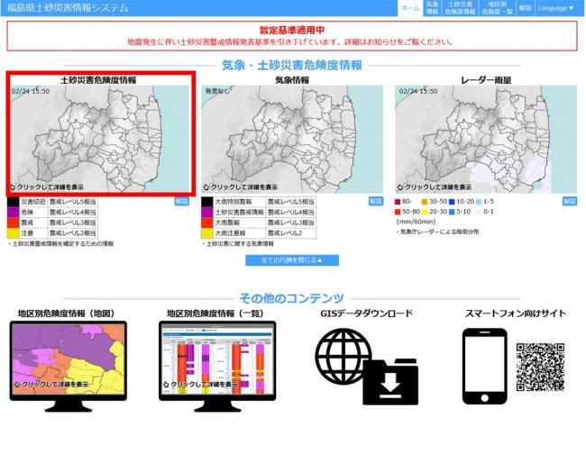Image resolution: width=586 pixels, height=454 pixels.
Task: Open the Language dropdown menu
Action: 554,8
